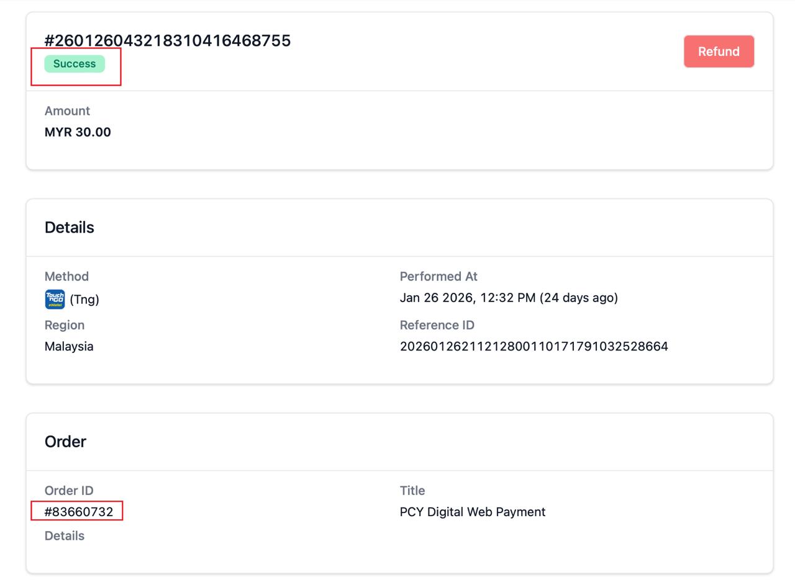Click the PCY Digital Web Payment title
This screenshot has height=580, width=795.
pyautogui.click(x=473, y=512)
